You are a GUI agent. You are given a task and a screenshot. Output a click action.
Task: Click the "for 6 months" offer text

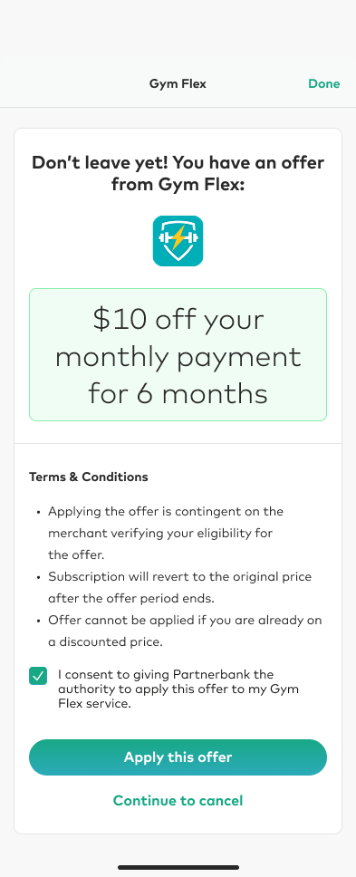click(178, 394)
